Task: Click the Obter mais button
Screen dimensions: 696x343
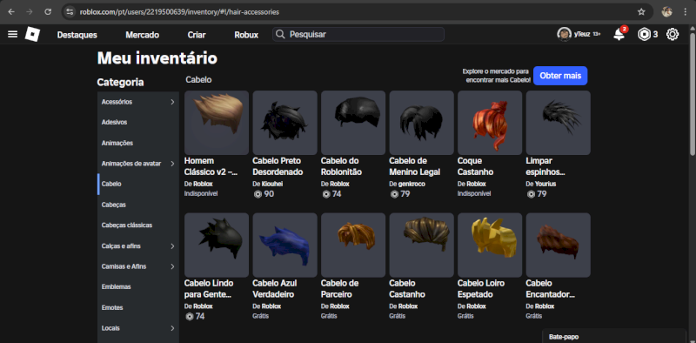Action: point(560,76)
